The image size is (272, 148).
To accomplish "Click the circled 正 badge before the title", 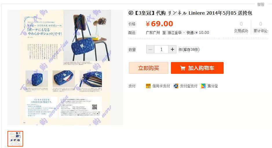I will (x=131, y=13).
